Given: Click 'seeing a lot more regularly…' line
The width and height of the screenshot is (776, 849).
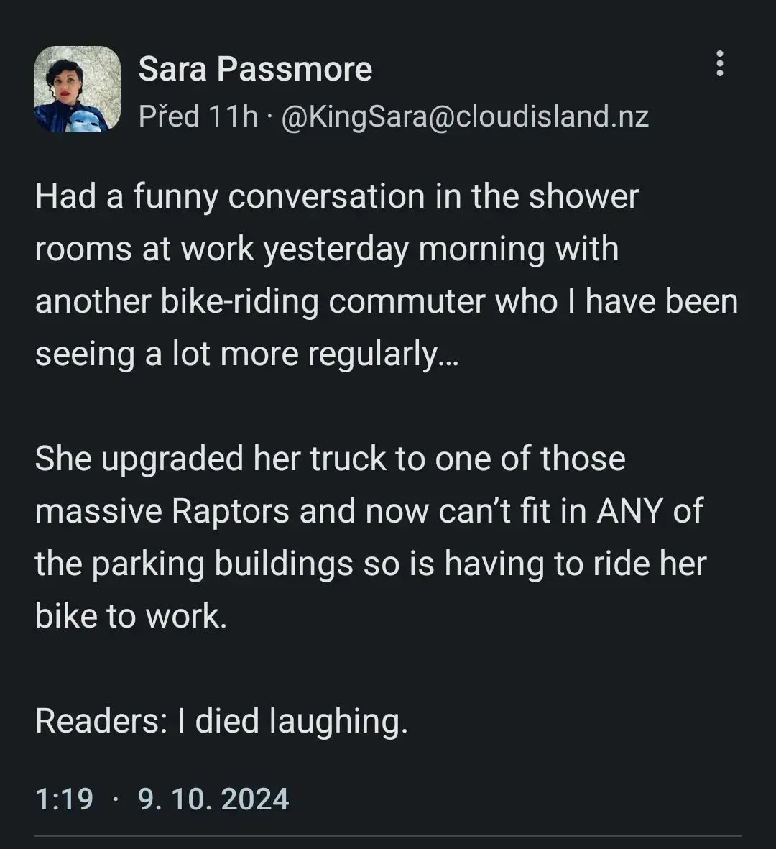Looking at the screenshot, I should [246, 354].
